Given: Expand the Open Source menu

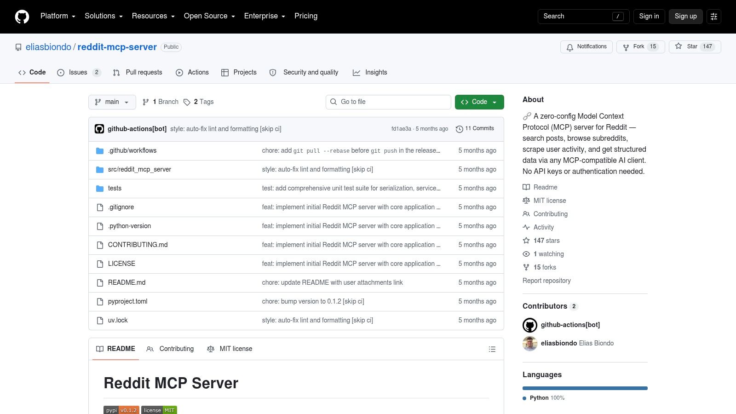Looking at the screenshot, I should (209, 16).
